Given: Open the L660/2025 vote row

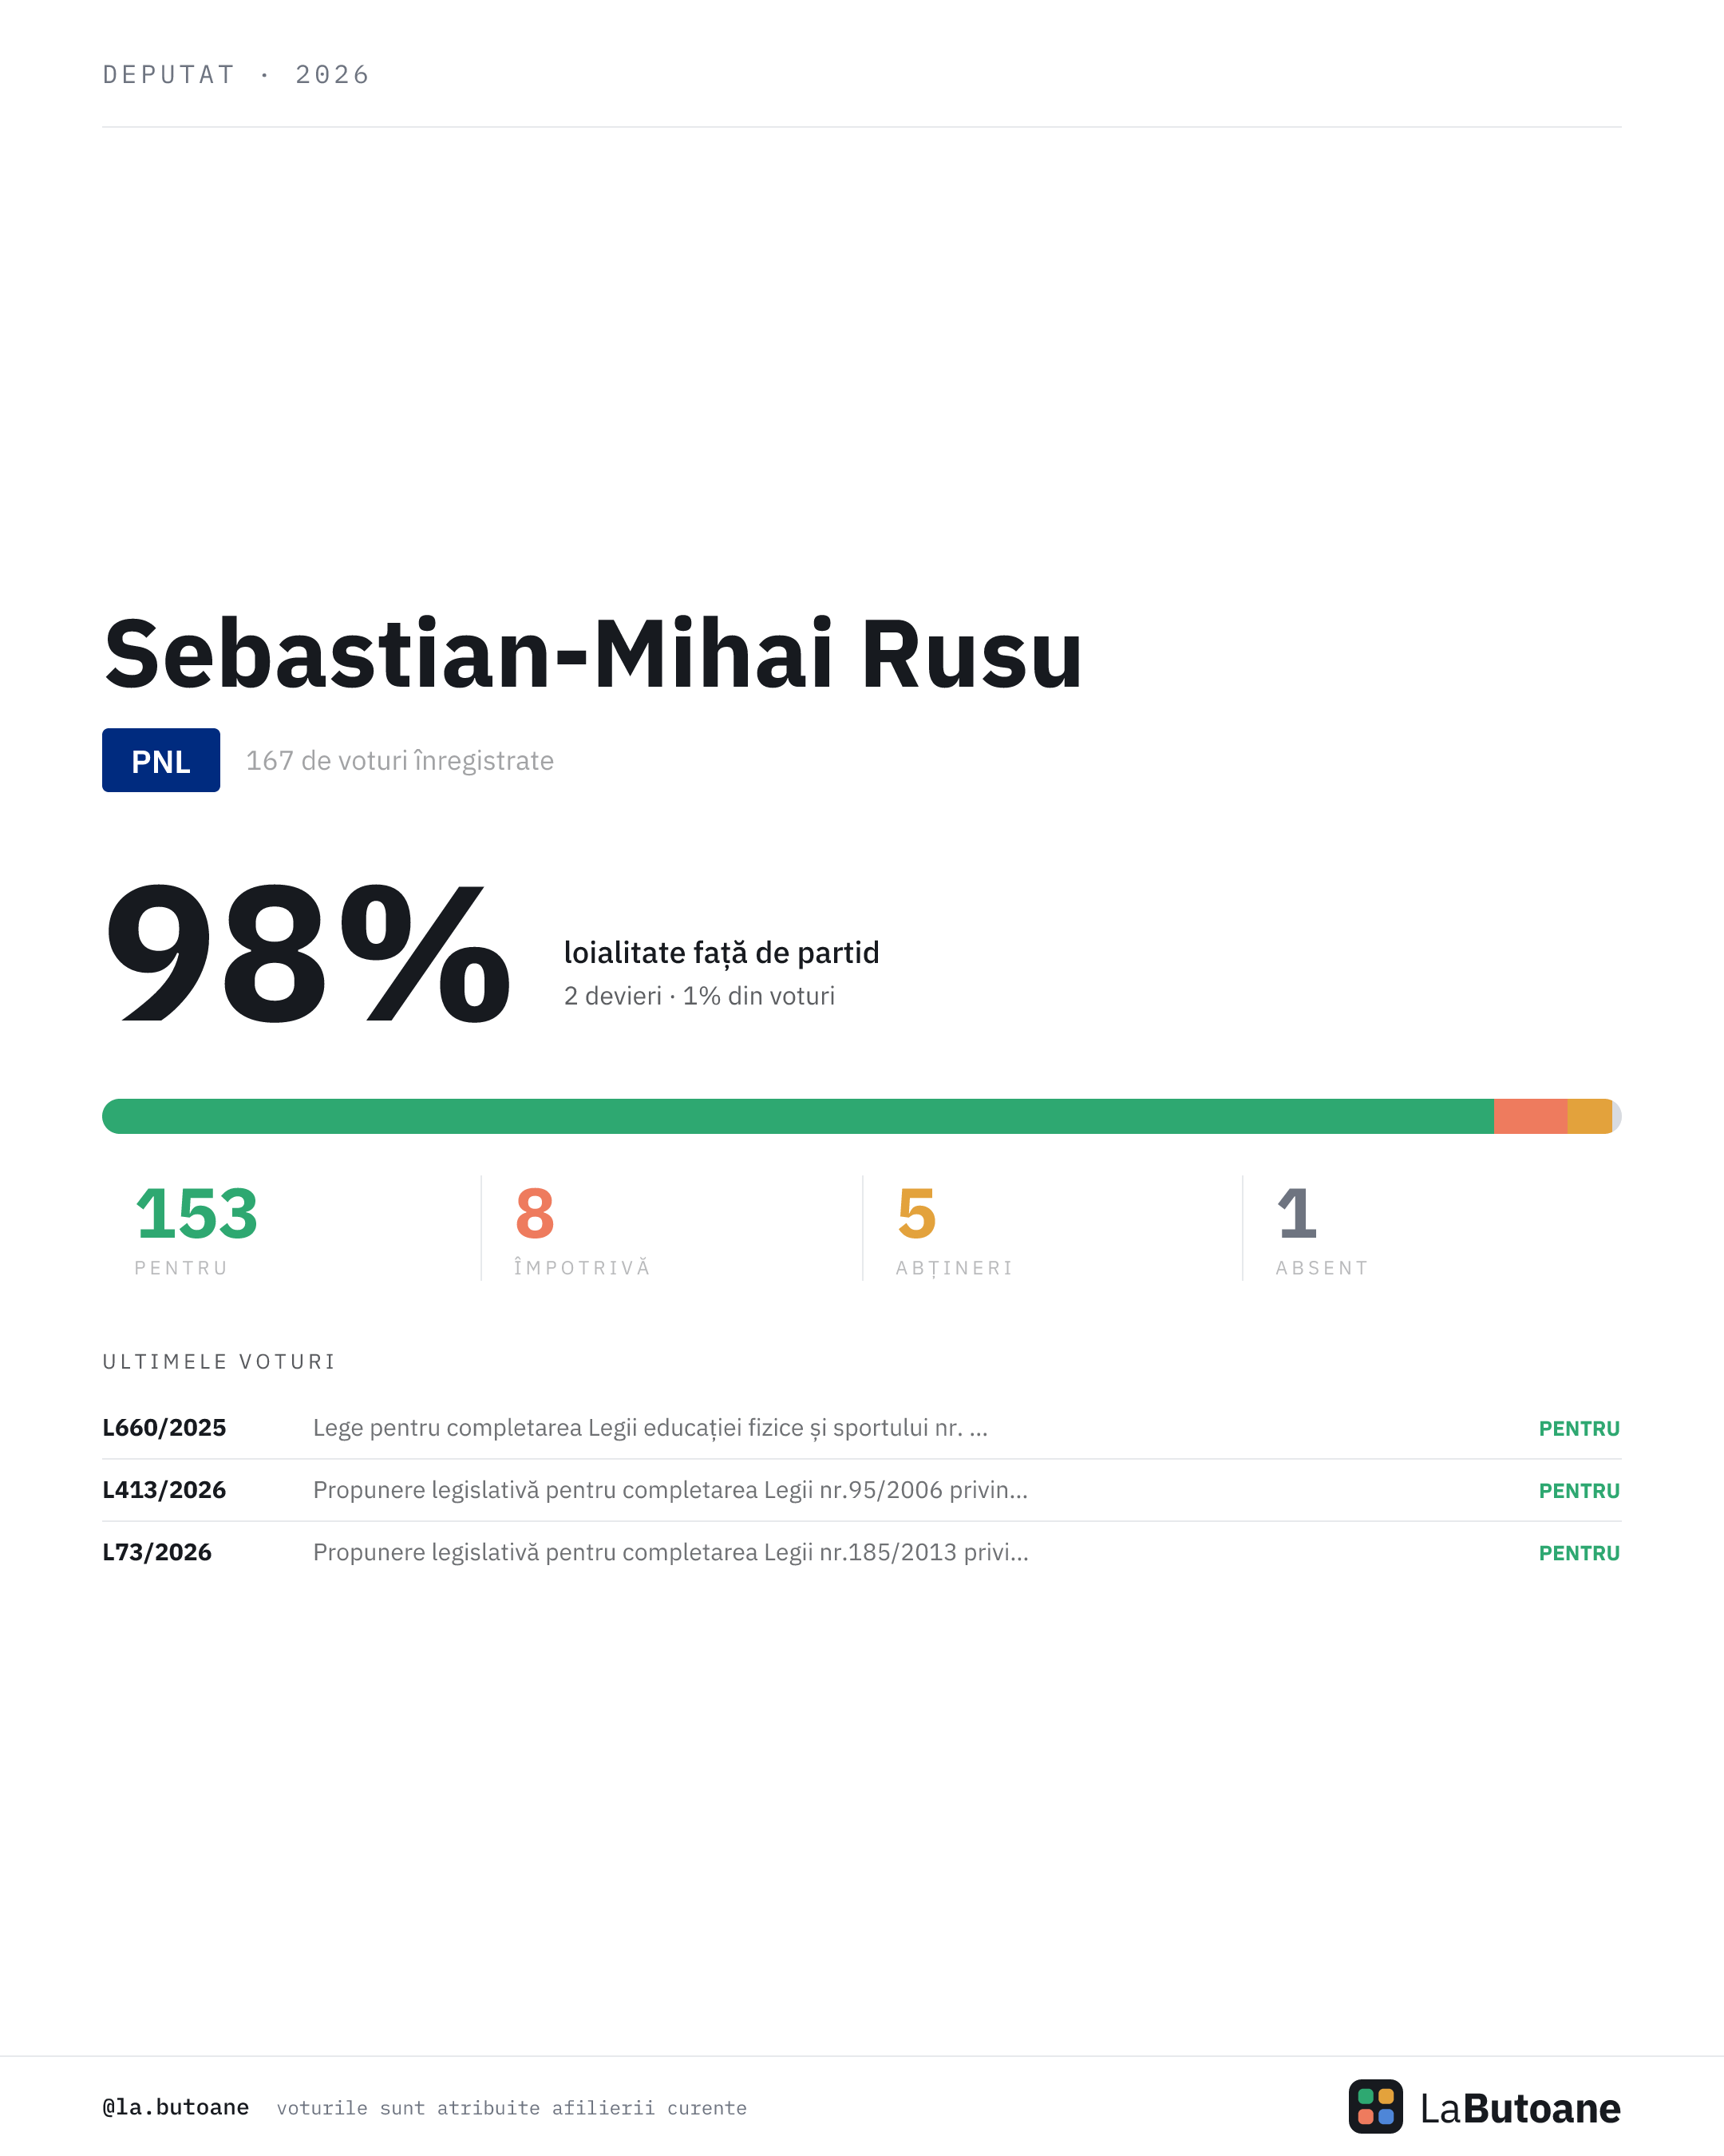Looking at the screenshot, I should [861, 1428].
